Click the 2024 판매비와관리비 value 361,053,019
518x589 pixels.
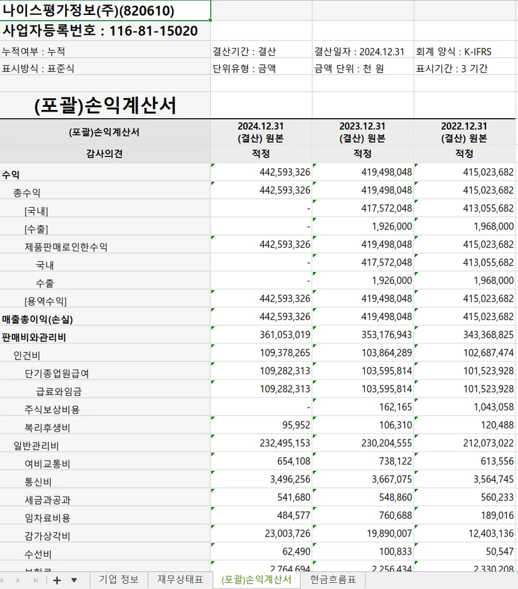pyautogui.click(x=262, y=335)
